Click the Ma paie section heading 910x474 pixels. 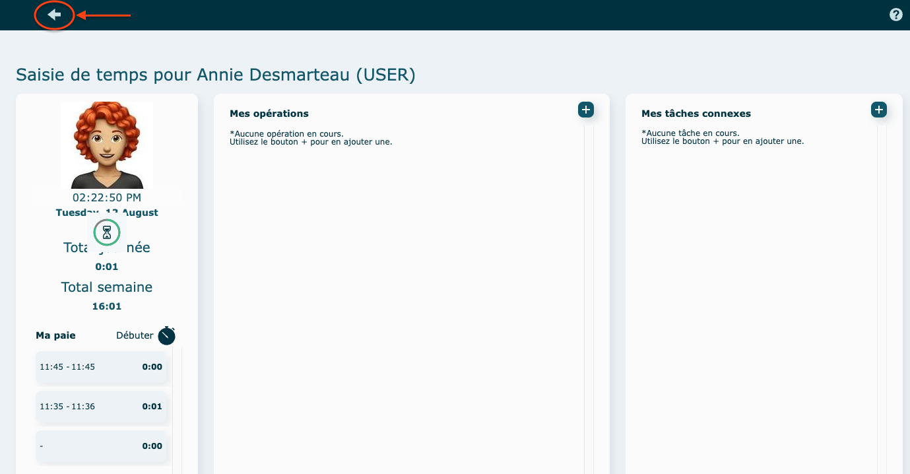55,335
